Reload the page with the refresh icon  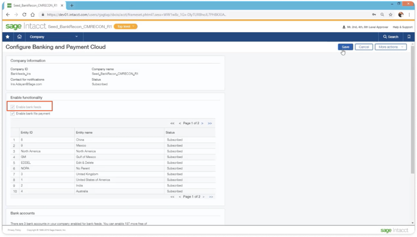24,15
